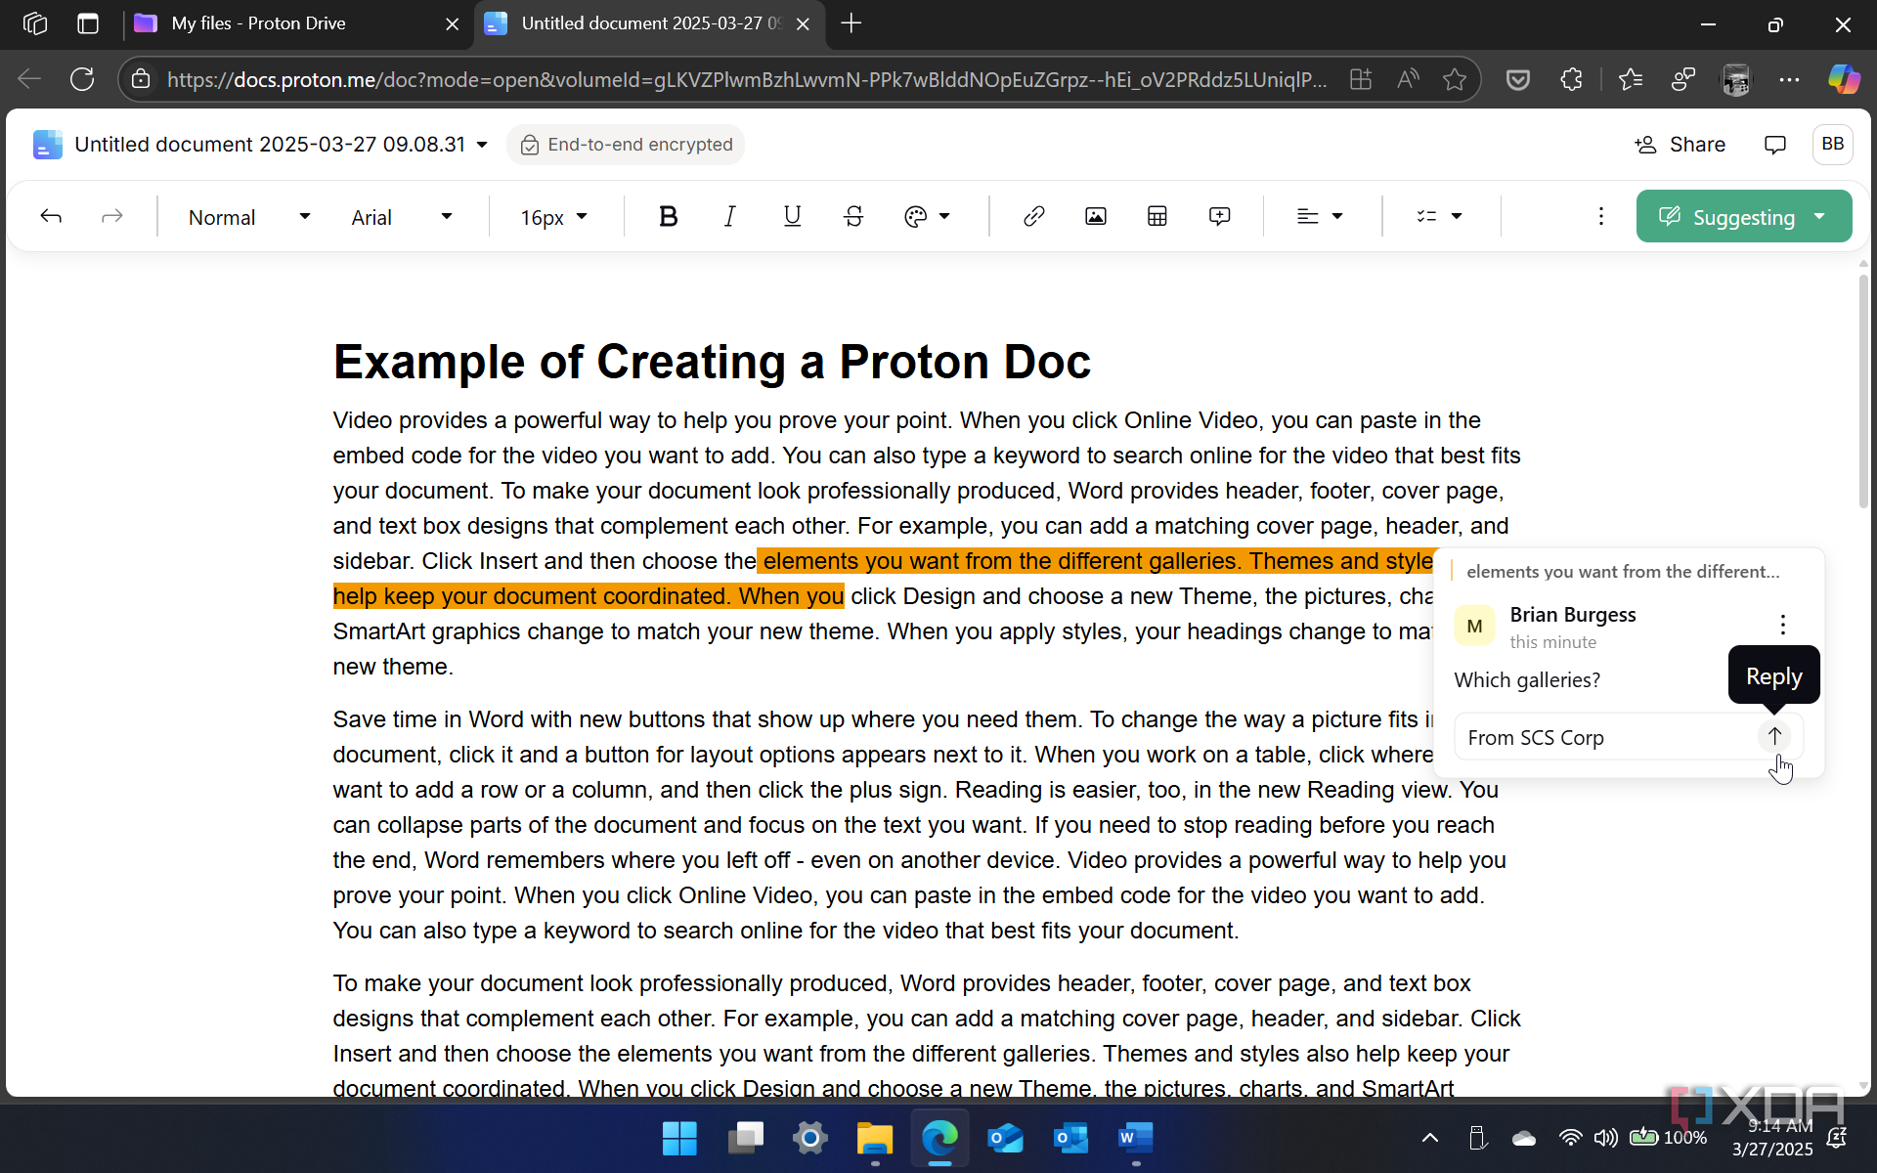
Task: Toggle Underline formatting
Action: click(x=792, y=216)
